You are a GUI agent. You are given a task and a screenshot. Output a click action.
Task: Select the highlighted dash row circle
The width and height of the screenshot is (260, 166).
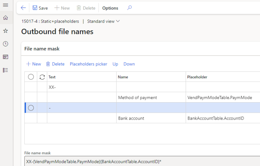31,108
